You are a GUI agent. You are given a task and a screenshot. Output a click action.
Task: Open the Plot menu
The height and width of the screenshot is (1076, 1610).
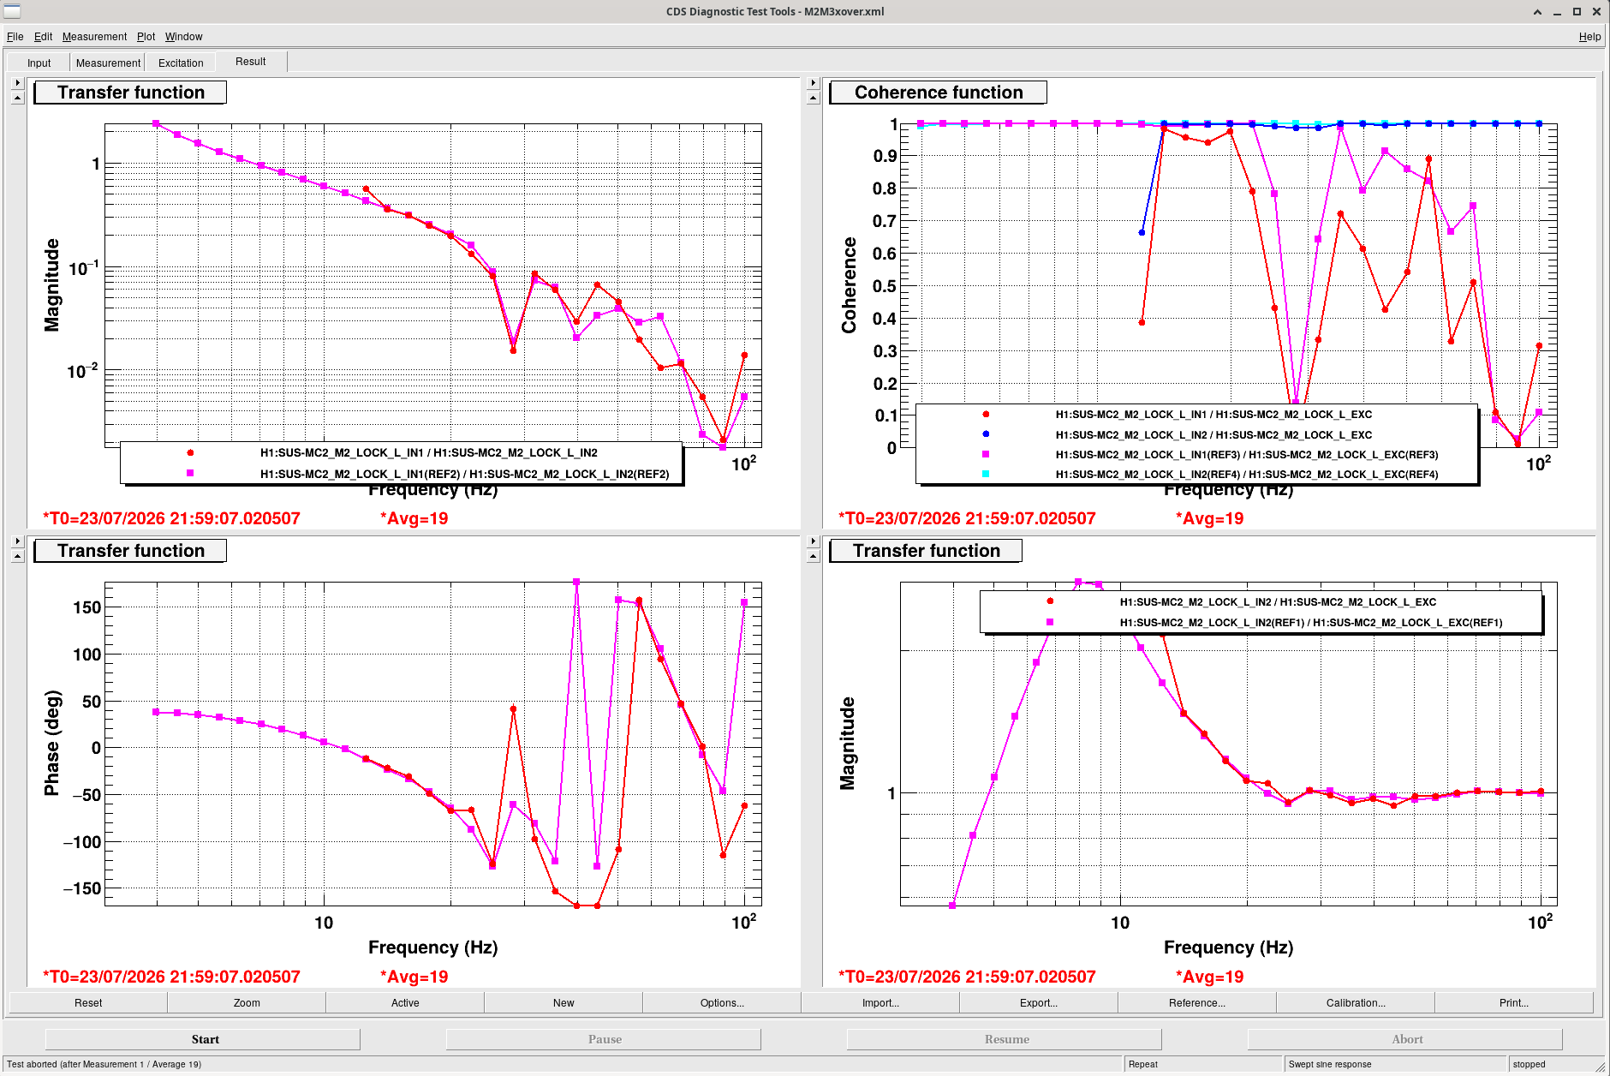coord(146,37)
